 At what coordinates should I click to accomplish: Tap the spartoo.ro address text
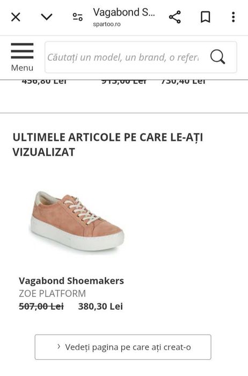click(x=107, y=24)
